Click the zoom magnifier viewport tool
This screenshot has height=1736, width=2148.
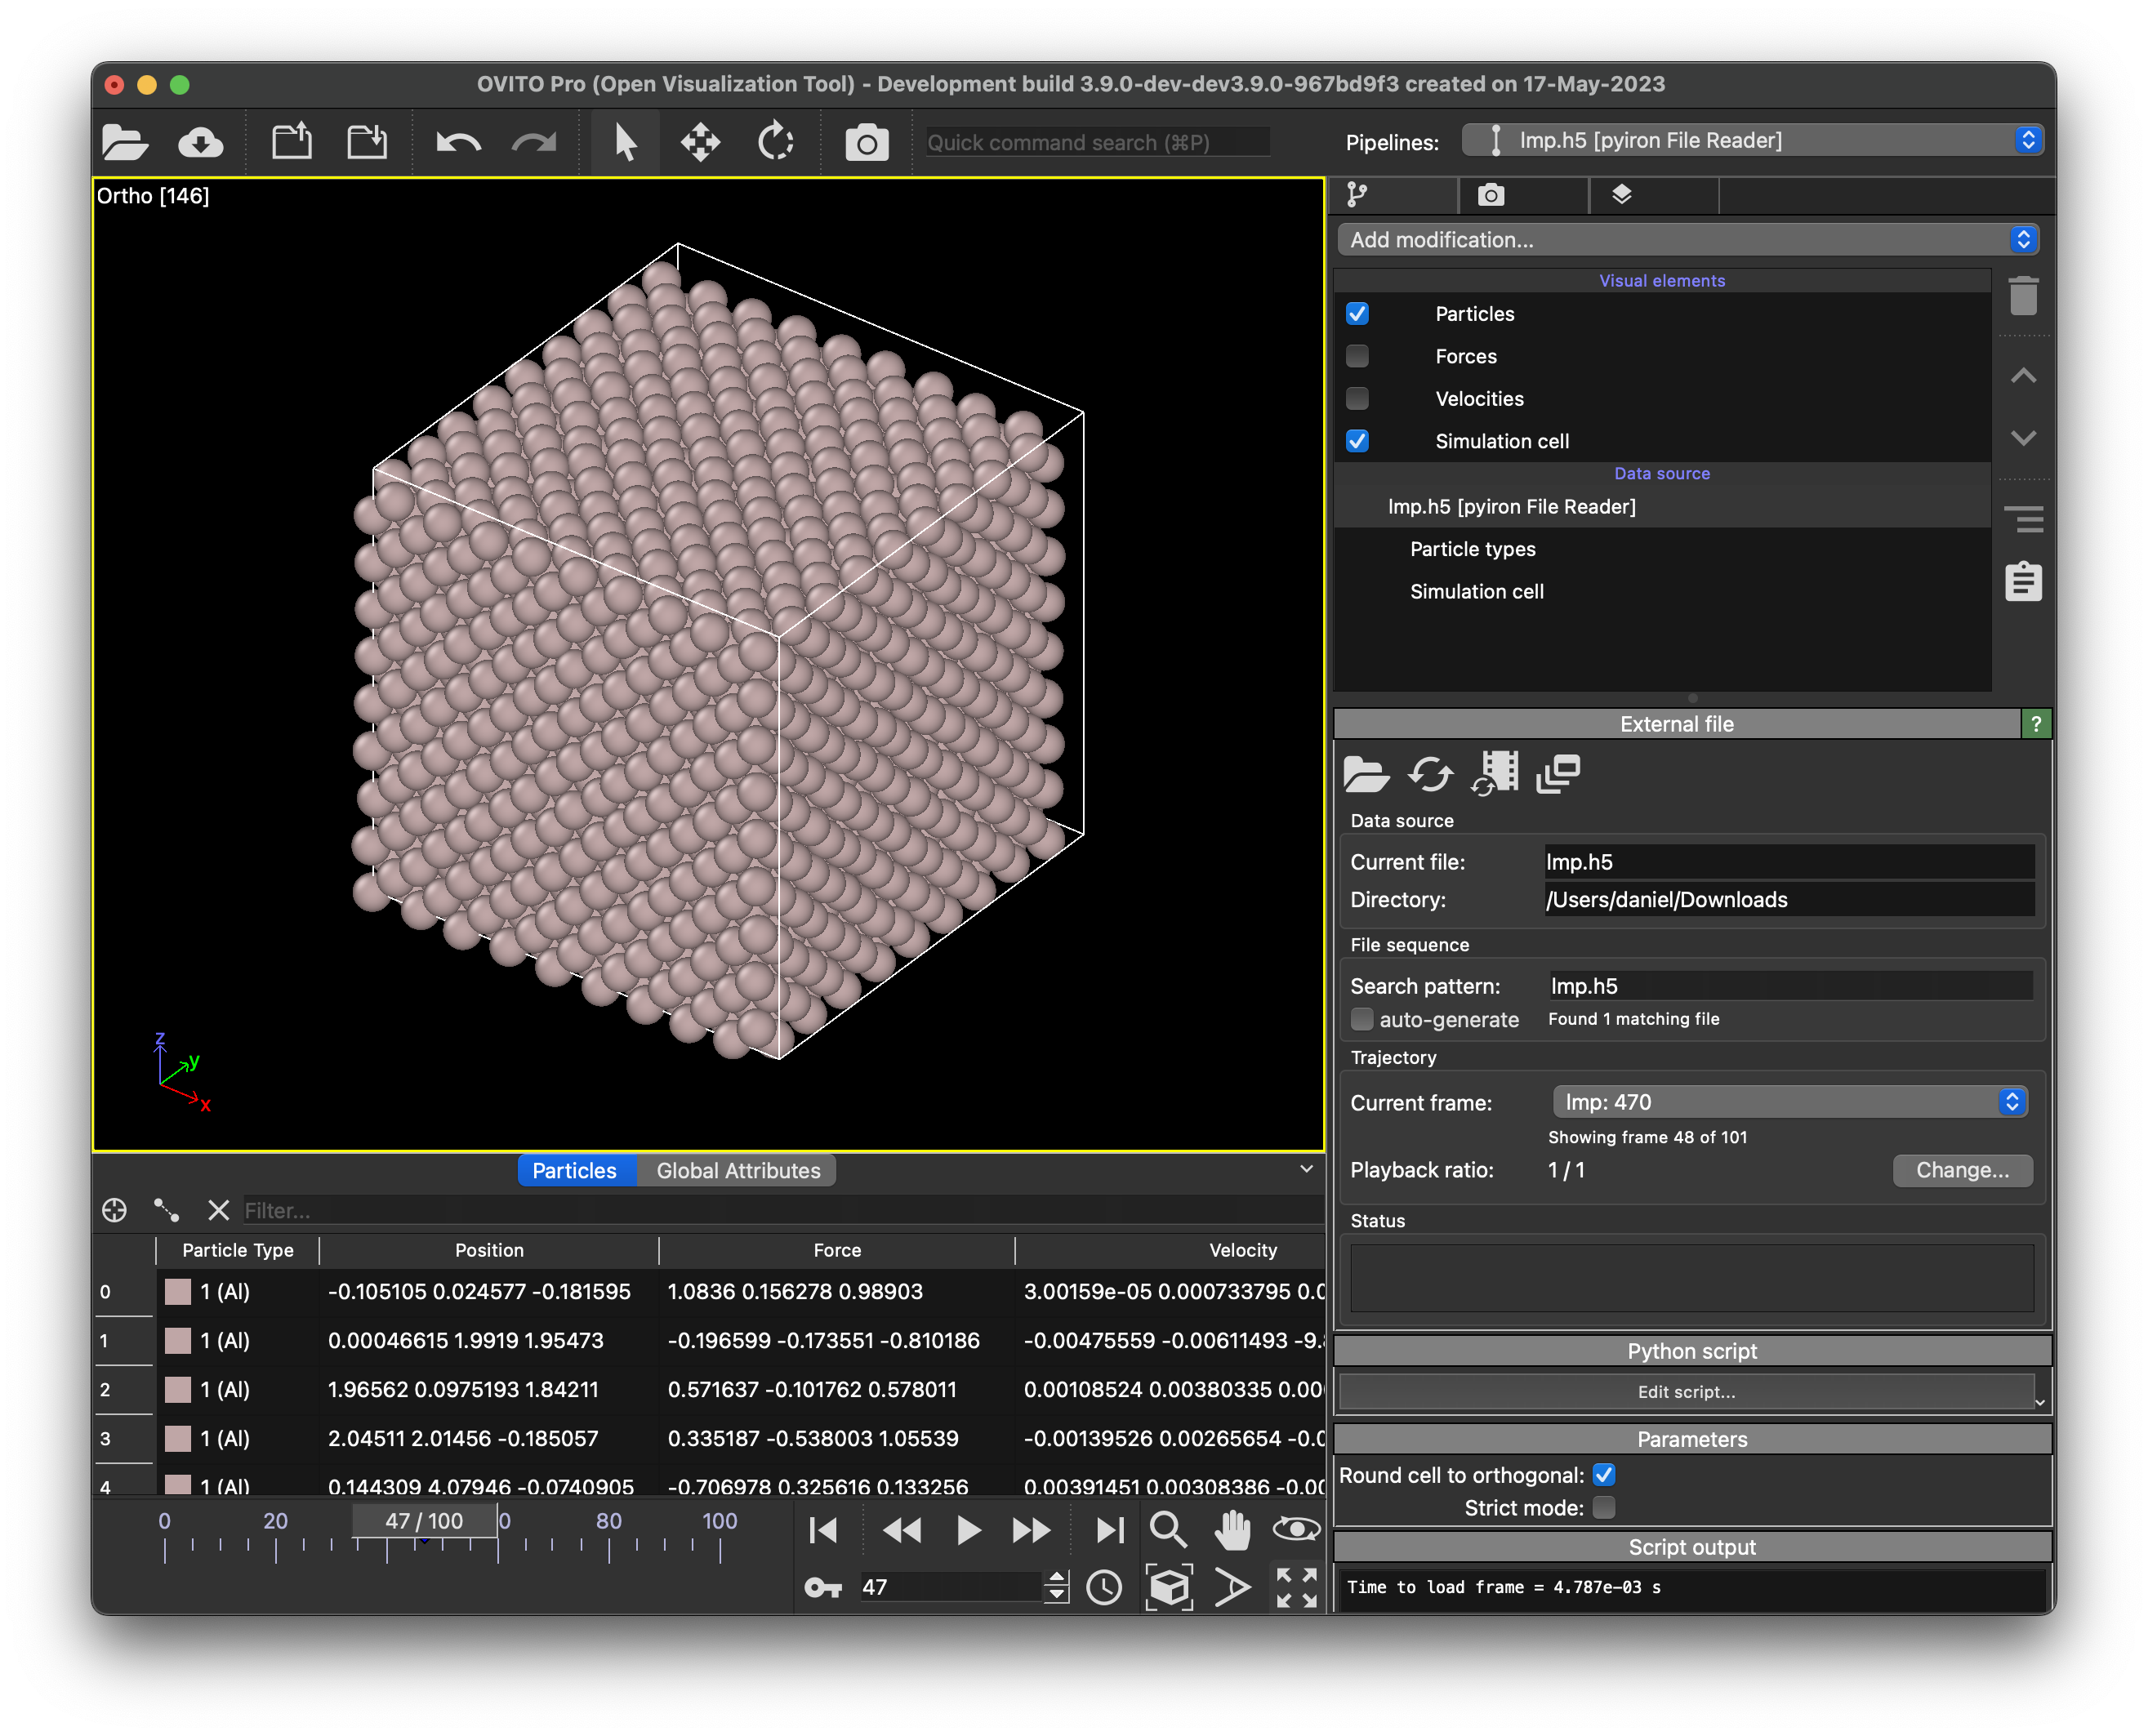click(1167, 1530)
